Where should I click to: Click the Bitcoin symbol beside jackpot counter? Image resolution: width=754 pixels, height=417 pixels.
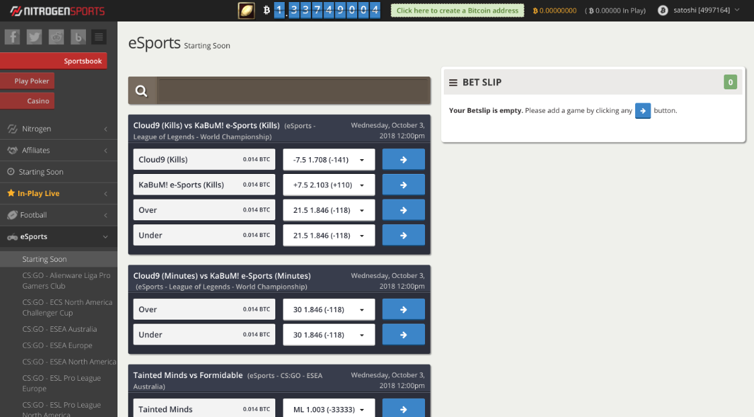click(267, 10)
